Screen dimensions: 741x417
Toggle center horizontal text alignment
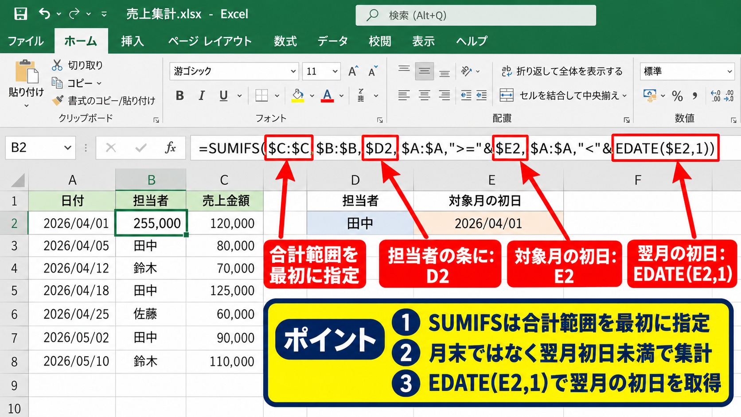(x=424, y=95)
